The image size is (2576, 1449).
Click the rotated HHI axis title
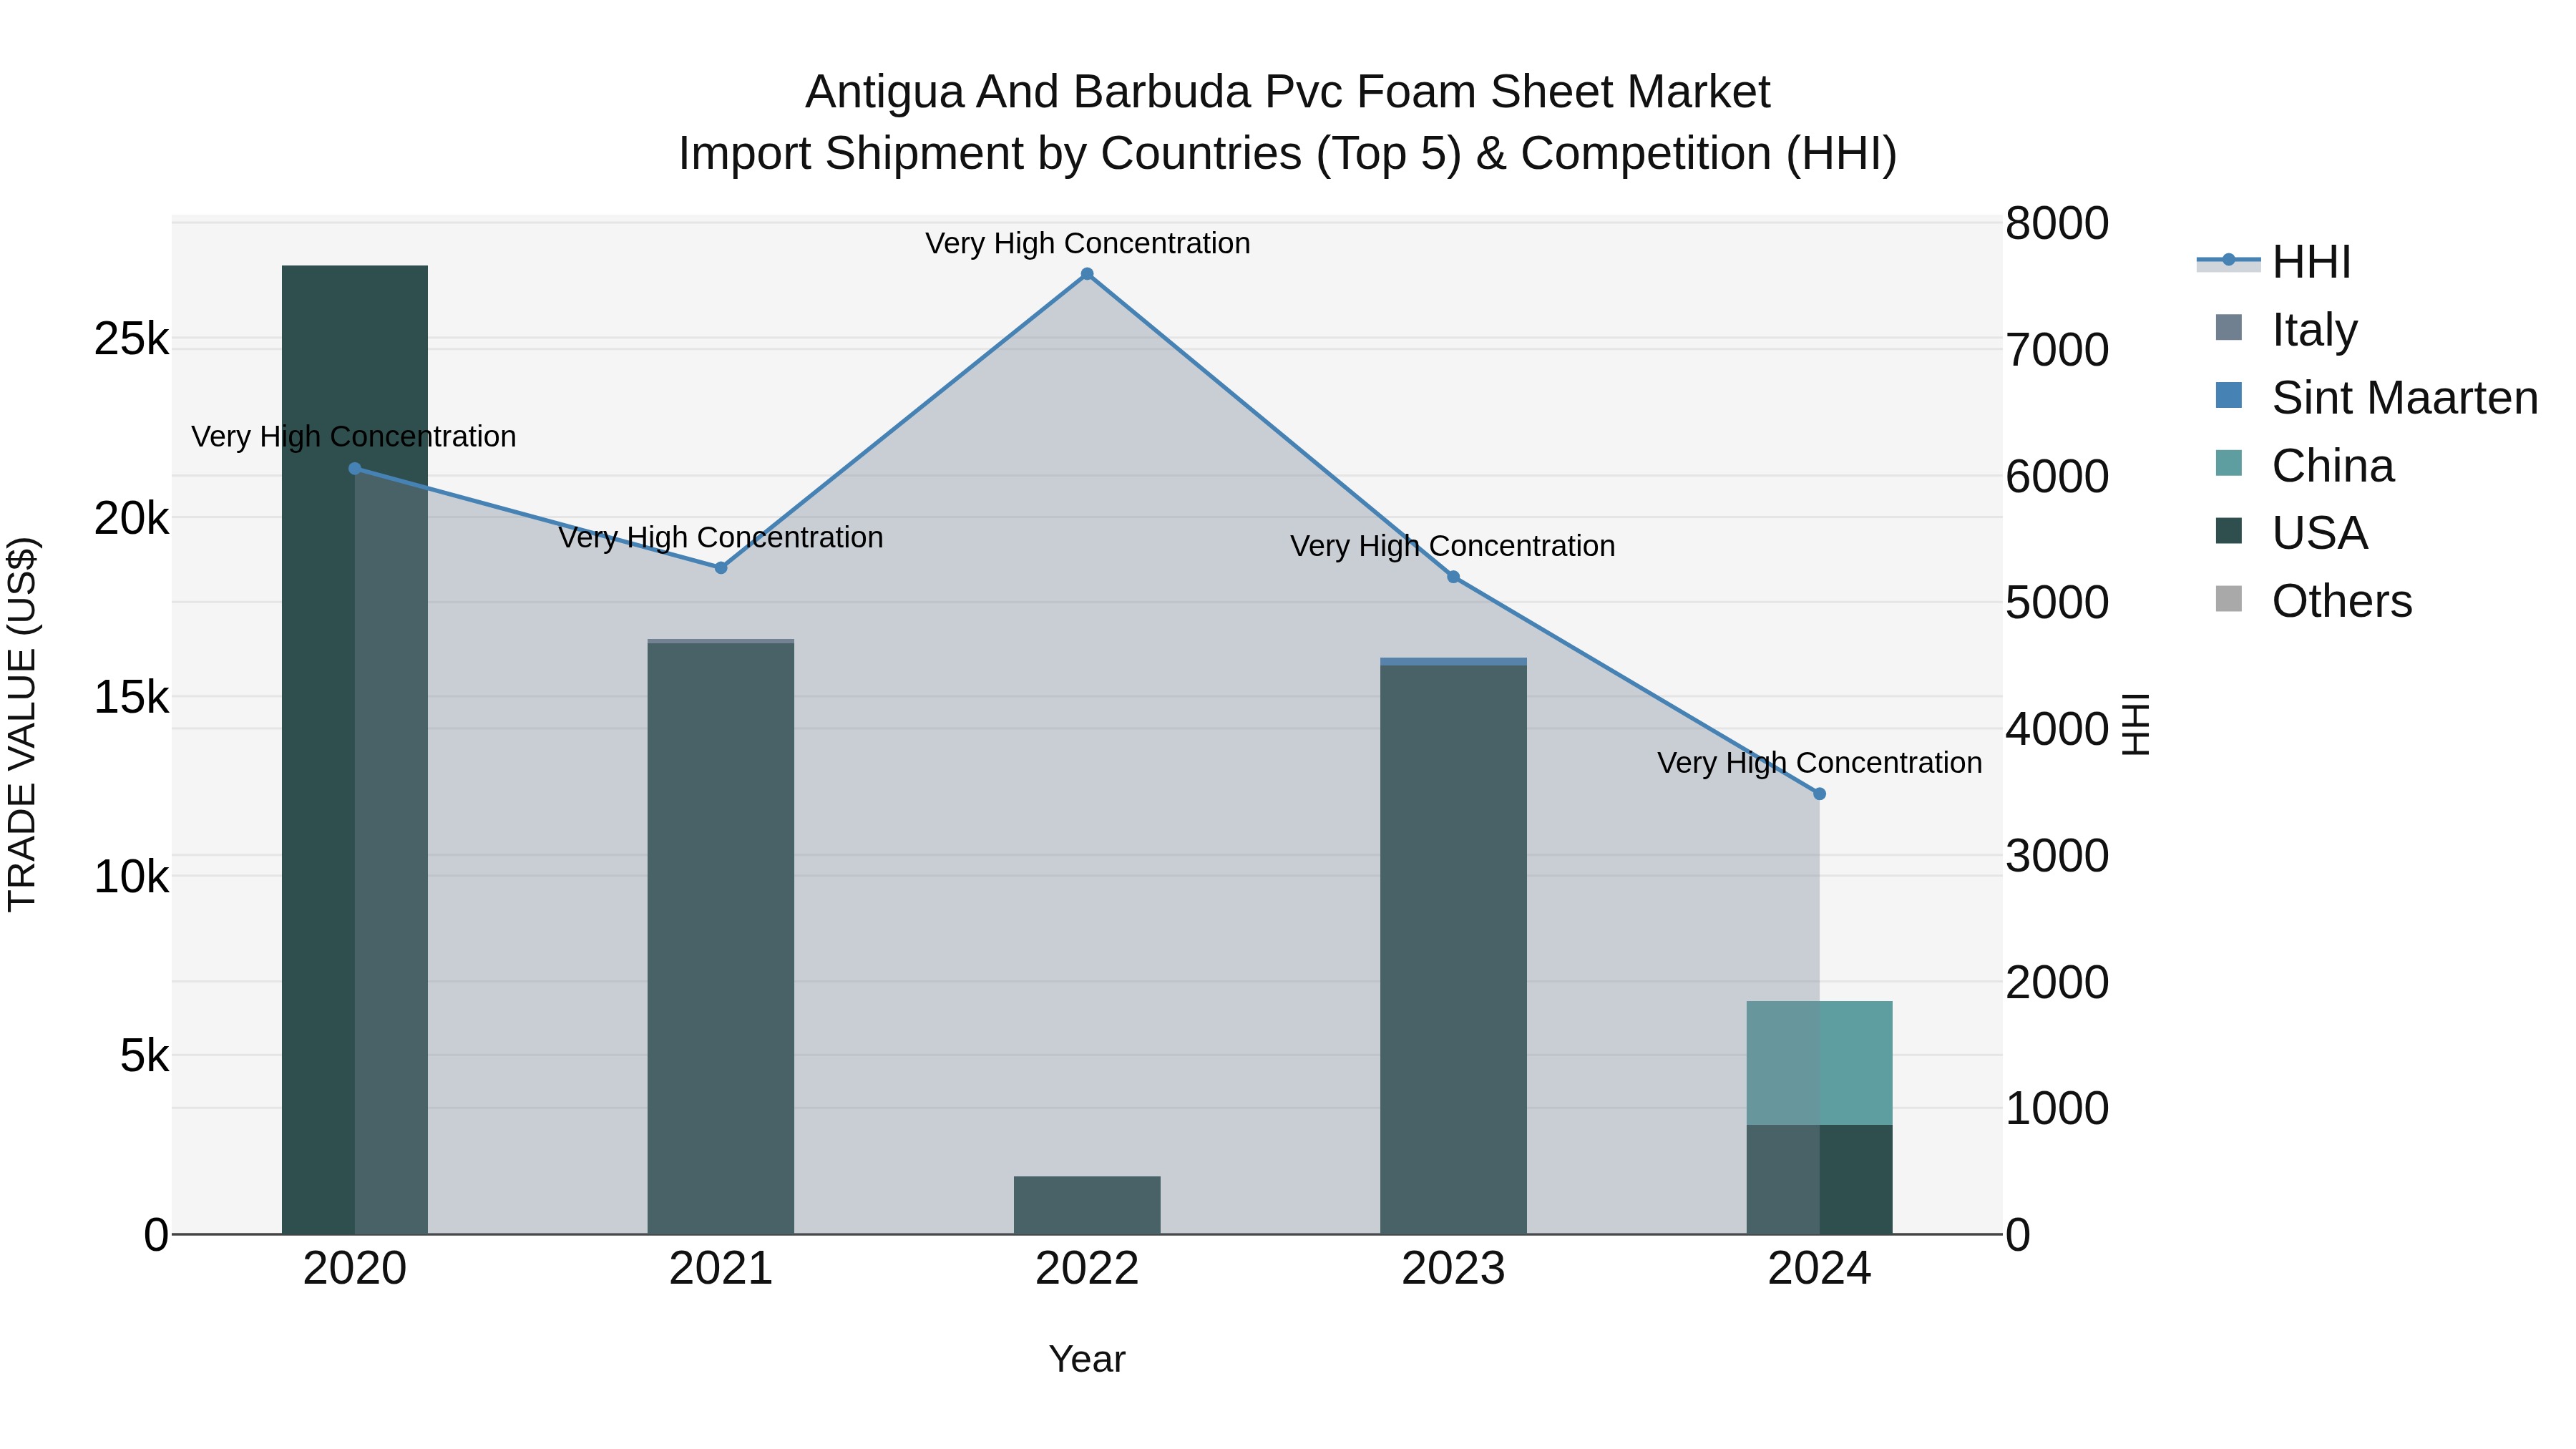click(2135, 724)
